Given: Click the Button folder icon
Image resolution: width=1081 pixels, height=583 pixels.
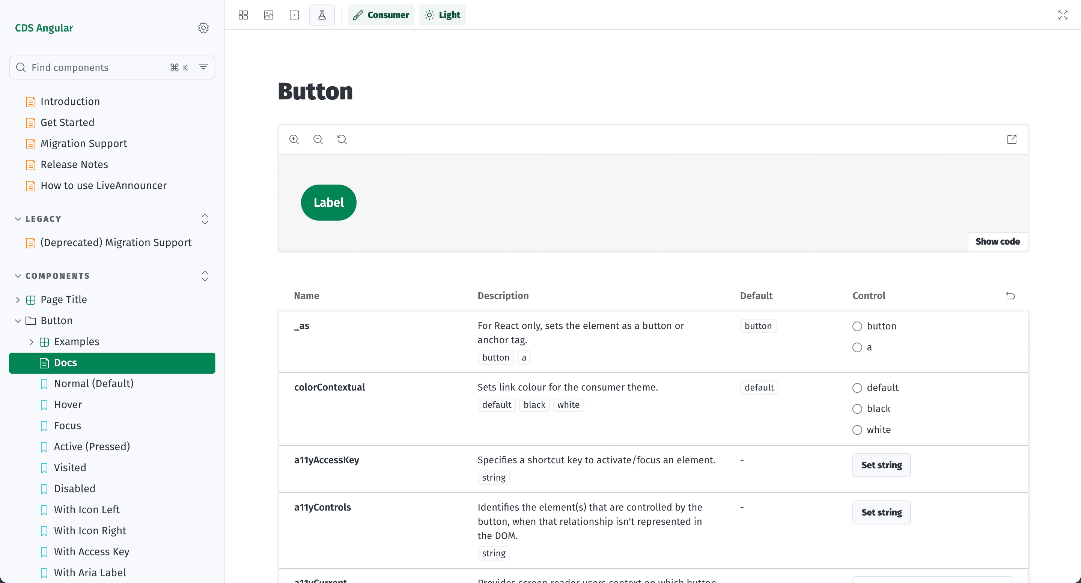Looking at the screenshot, I should click(31, 321).
